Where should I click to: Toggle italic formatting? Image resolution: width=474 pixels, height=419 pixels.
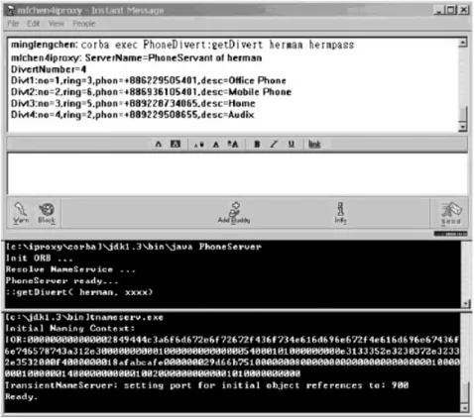[x=274, y=145]
